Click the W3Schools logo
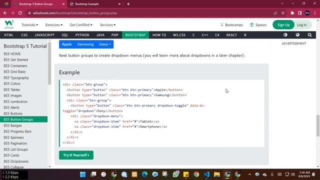Viewport: 320px width, 180px height. point(9,24)
